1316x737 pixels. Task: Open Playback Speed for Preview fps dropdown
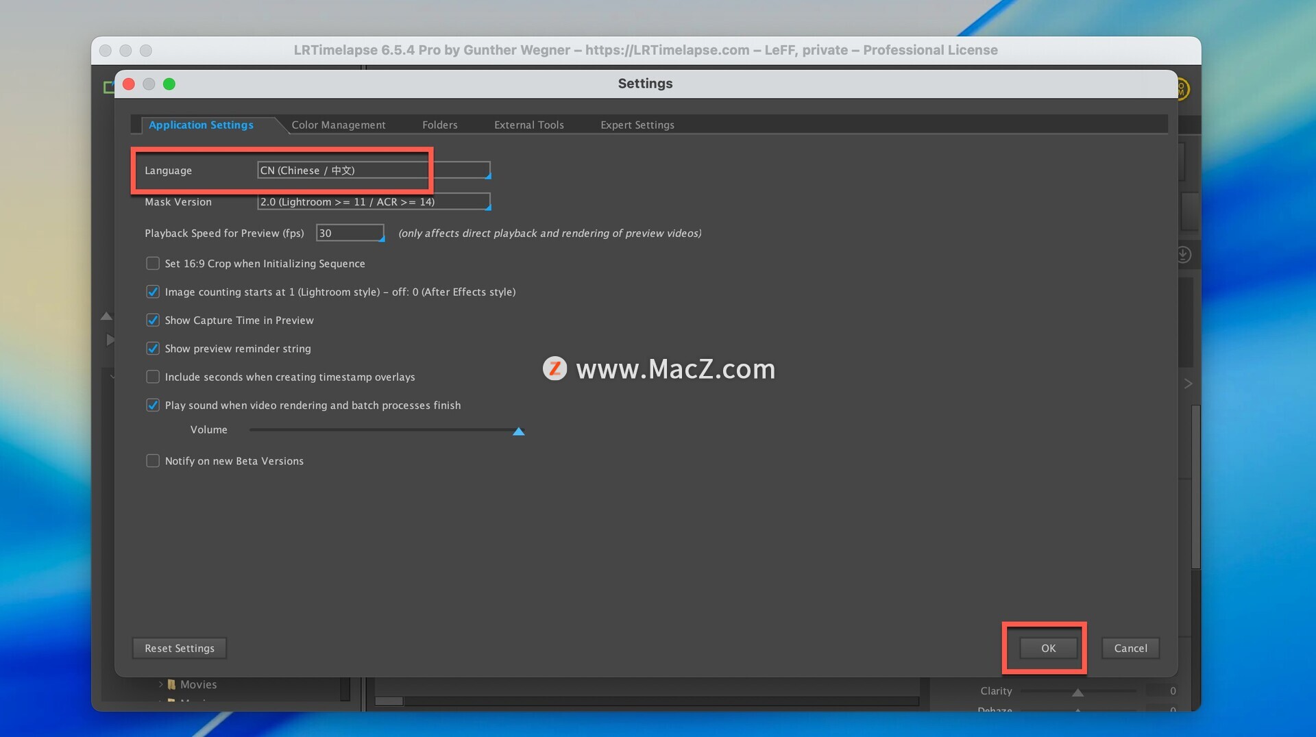pos(350,234)
